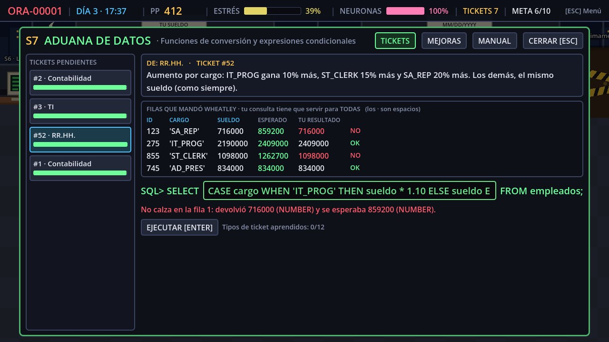
Task: Click the DÍA 3 · 17:37 clock
Action: pyautogui.click(x=101, y=11)
